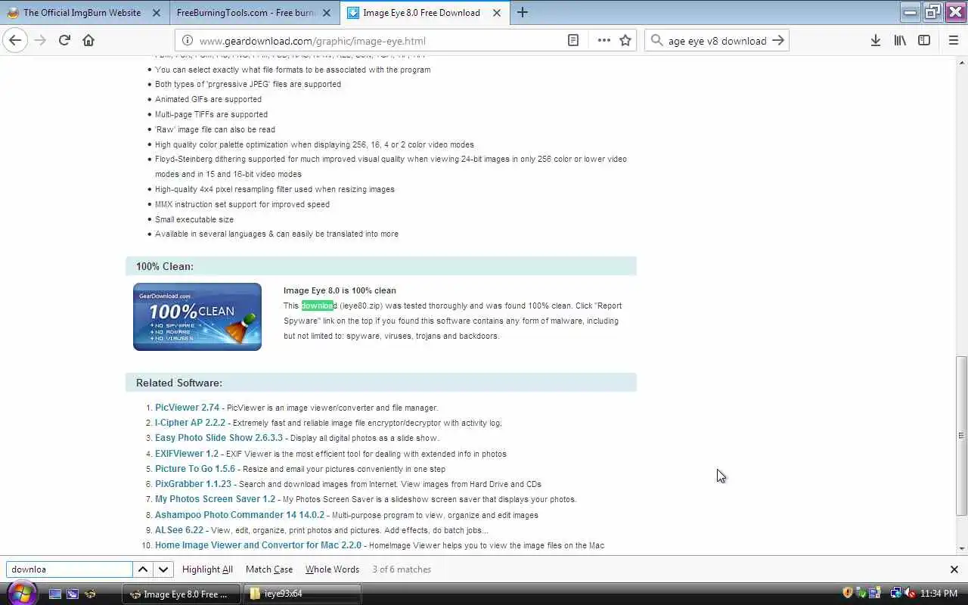The height and width of the screenshot is (605, 968).
Task: Go back to the previous page
Action: click(x=15, y=41)
